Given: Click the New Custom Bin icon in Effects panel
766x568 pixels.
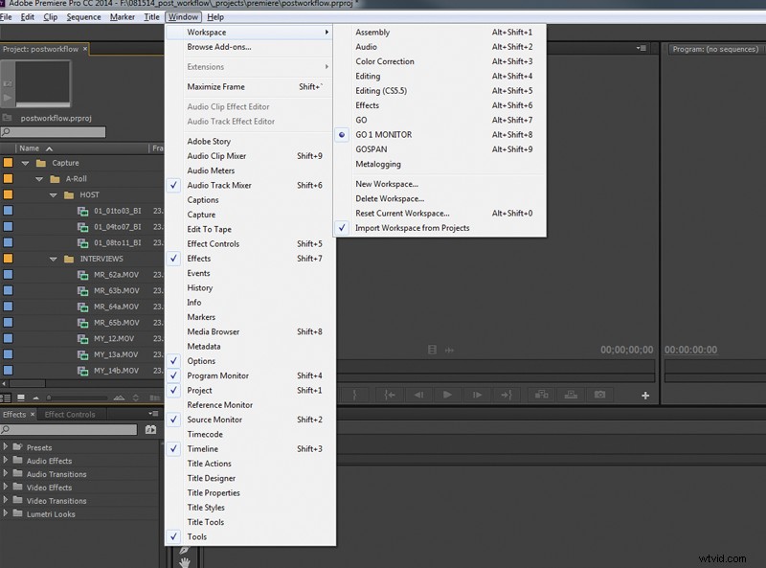Looking at the screenshot, I should 150,429.
